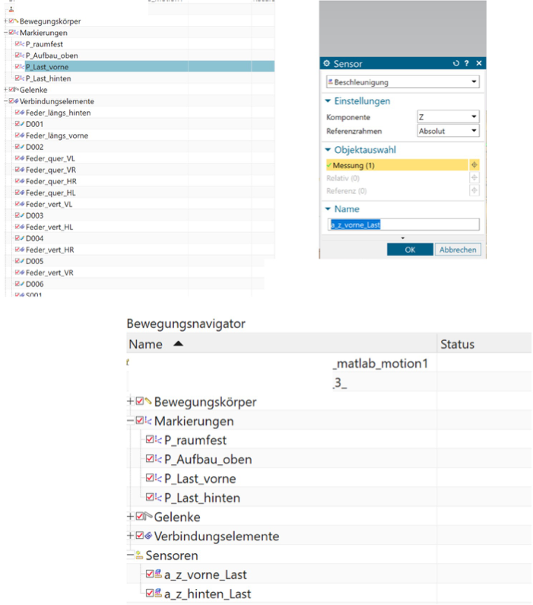Click the Feder_längs_vorne spring icon
Viewport: 533px width, 605px height.
pyautogui.click(x=22, y=135)
